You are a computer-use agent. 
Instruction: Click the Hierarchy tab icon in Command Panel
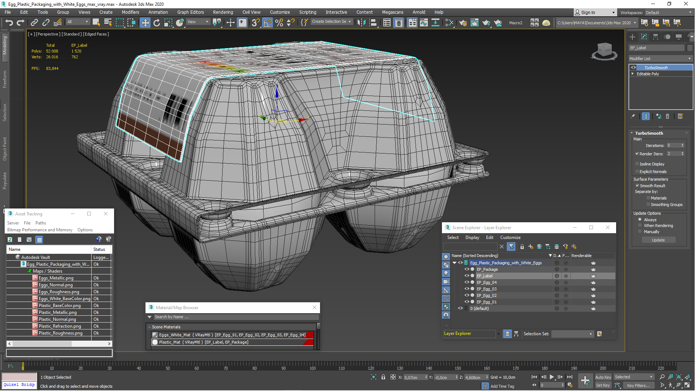(x=656, y=37)
